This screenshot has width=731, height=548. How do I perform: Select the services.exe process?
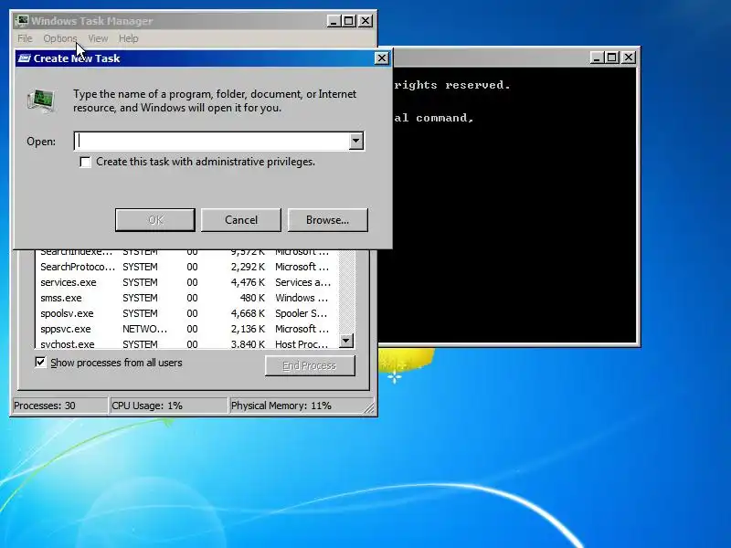(x=186, y=282)
